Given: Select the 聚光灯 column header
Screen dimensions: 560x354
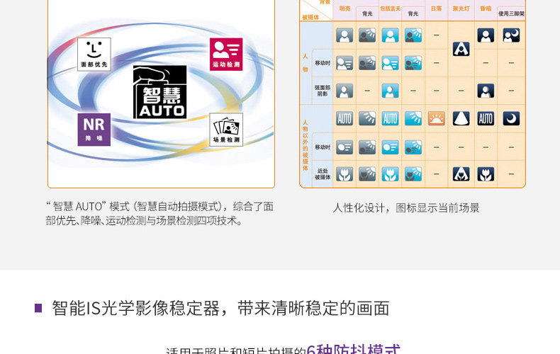Looking at the screenshot, I should tap(461, 8).
